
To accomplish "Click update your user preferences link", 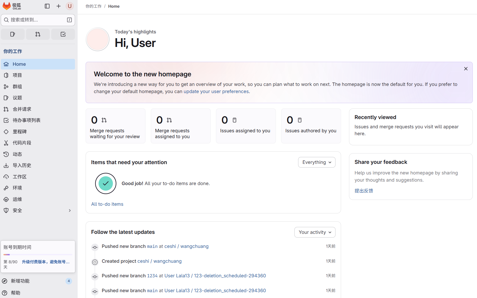I will click(216, 91).
